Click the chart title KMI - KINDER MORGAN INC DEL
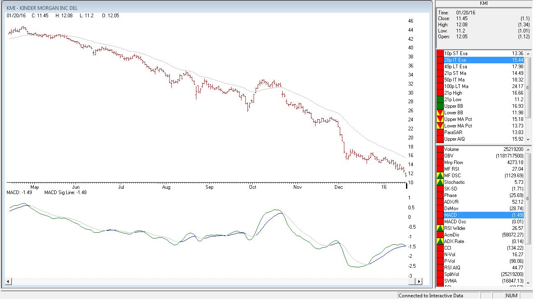533x299 pixels. point(42,8)
